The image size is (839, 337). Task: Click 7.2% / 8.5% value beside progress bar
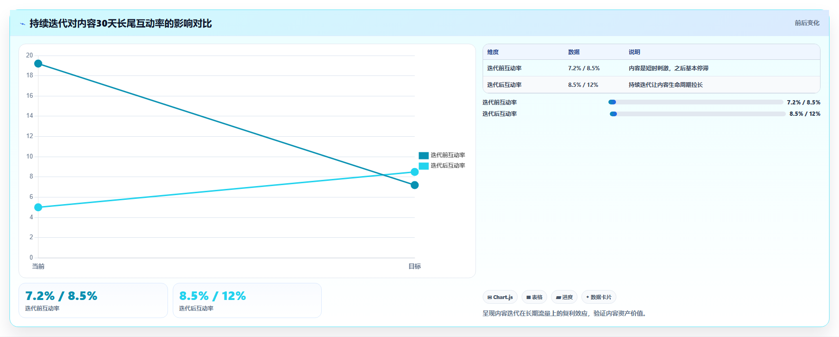pyautogui.click(x=803, y=102)
